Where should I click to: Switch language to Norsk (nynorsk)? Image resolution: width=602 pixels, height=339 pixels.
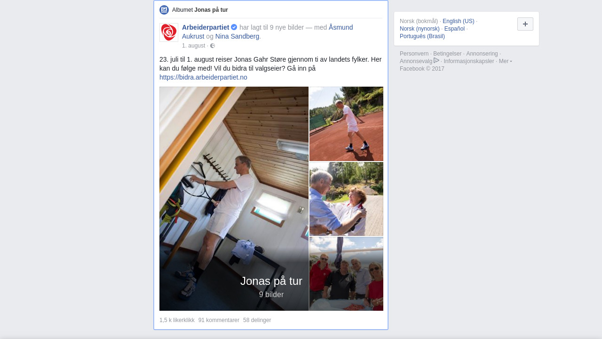pyautogui.click(x=420, y=29)
